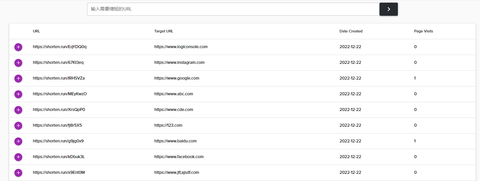
Task: Submit URL with the arrow button
Action: 389,9
